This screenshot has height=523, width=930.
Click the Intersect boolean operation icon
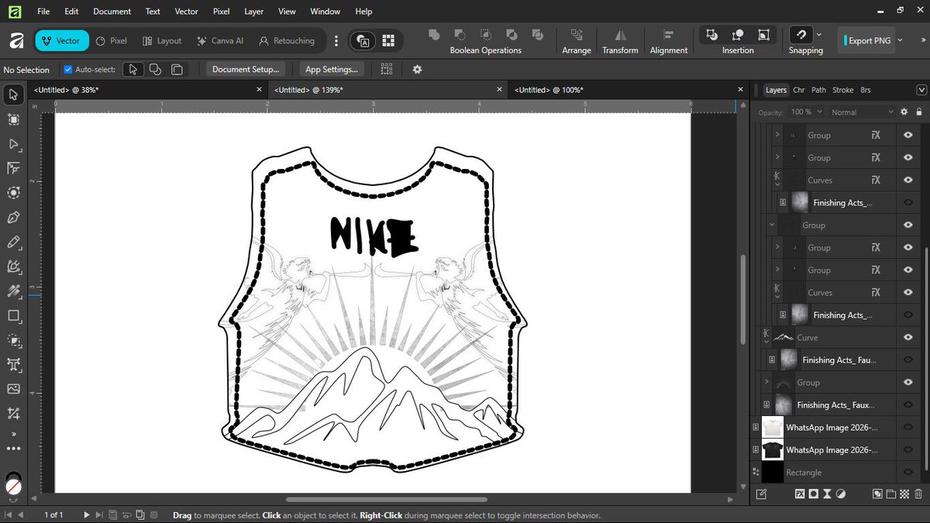486,35
